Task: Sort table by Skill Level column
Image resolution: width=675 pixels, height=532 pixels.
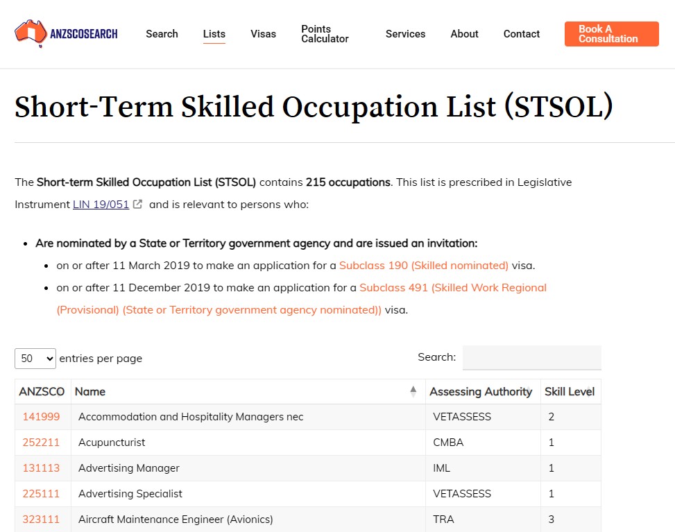Action: pyautogui.click(x=568, y=392)
